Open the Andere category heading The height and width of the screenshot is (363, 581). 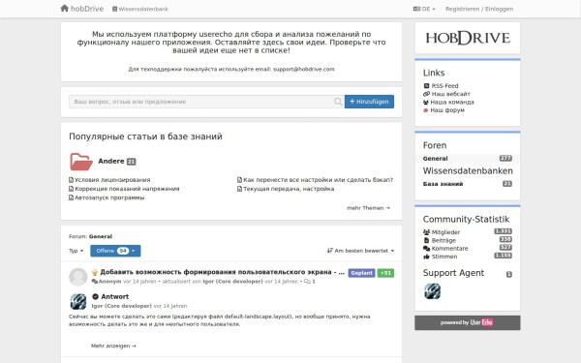(110, 161)
